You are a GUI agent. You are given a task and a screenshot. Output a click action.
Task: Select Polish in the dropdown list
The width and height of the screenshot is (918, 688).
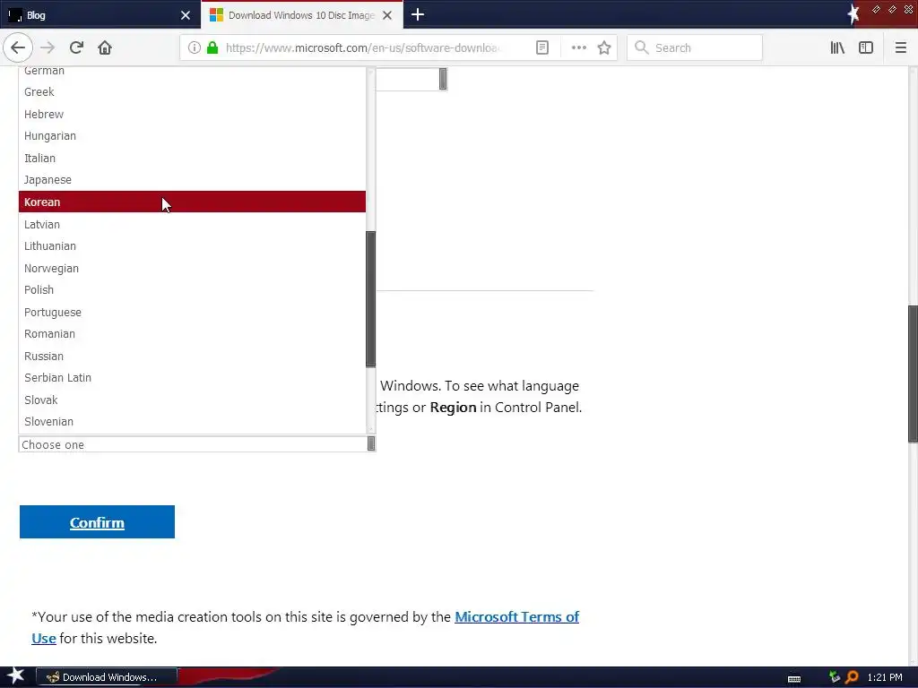[192, 289]
